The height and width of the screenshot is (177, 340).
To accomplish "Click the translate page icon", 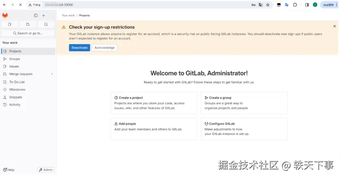I will [x=261, y=5].
